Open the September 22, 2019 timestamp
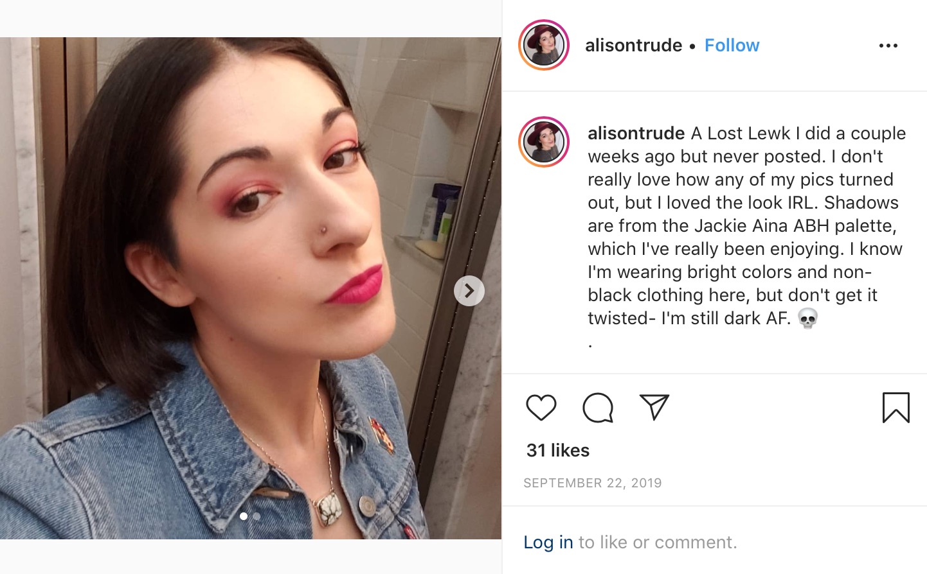Image resolution: width=927 pixels, height=574 pixels. point(592,483)
